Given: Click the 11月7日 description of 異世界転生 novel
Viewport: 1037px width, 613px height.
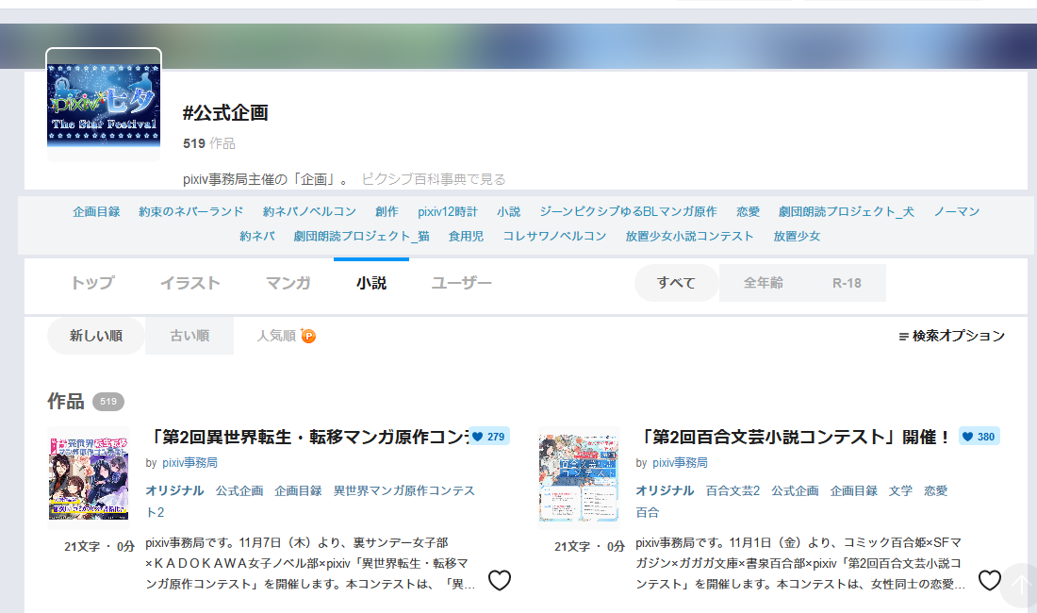Looking at the screenshot, I should click(x=310, y=563).
